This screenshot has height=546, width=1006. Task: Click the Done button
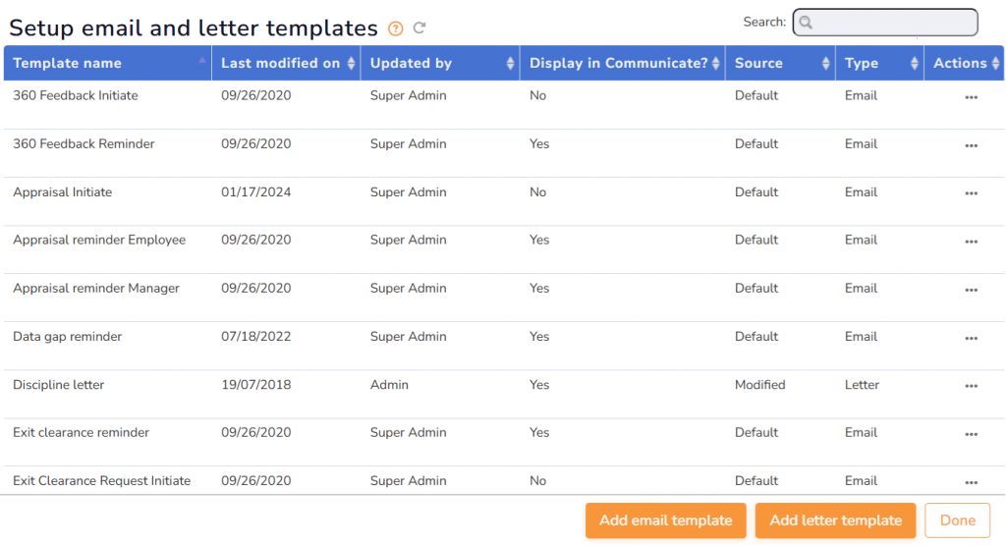(x=957, y=520)
